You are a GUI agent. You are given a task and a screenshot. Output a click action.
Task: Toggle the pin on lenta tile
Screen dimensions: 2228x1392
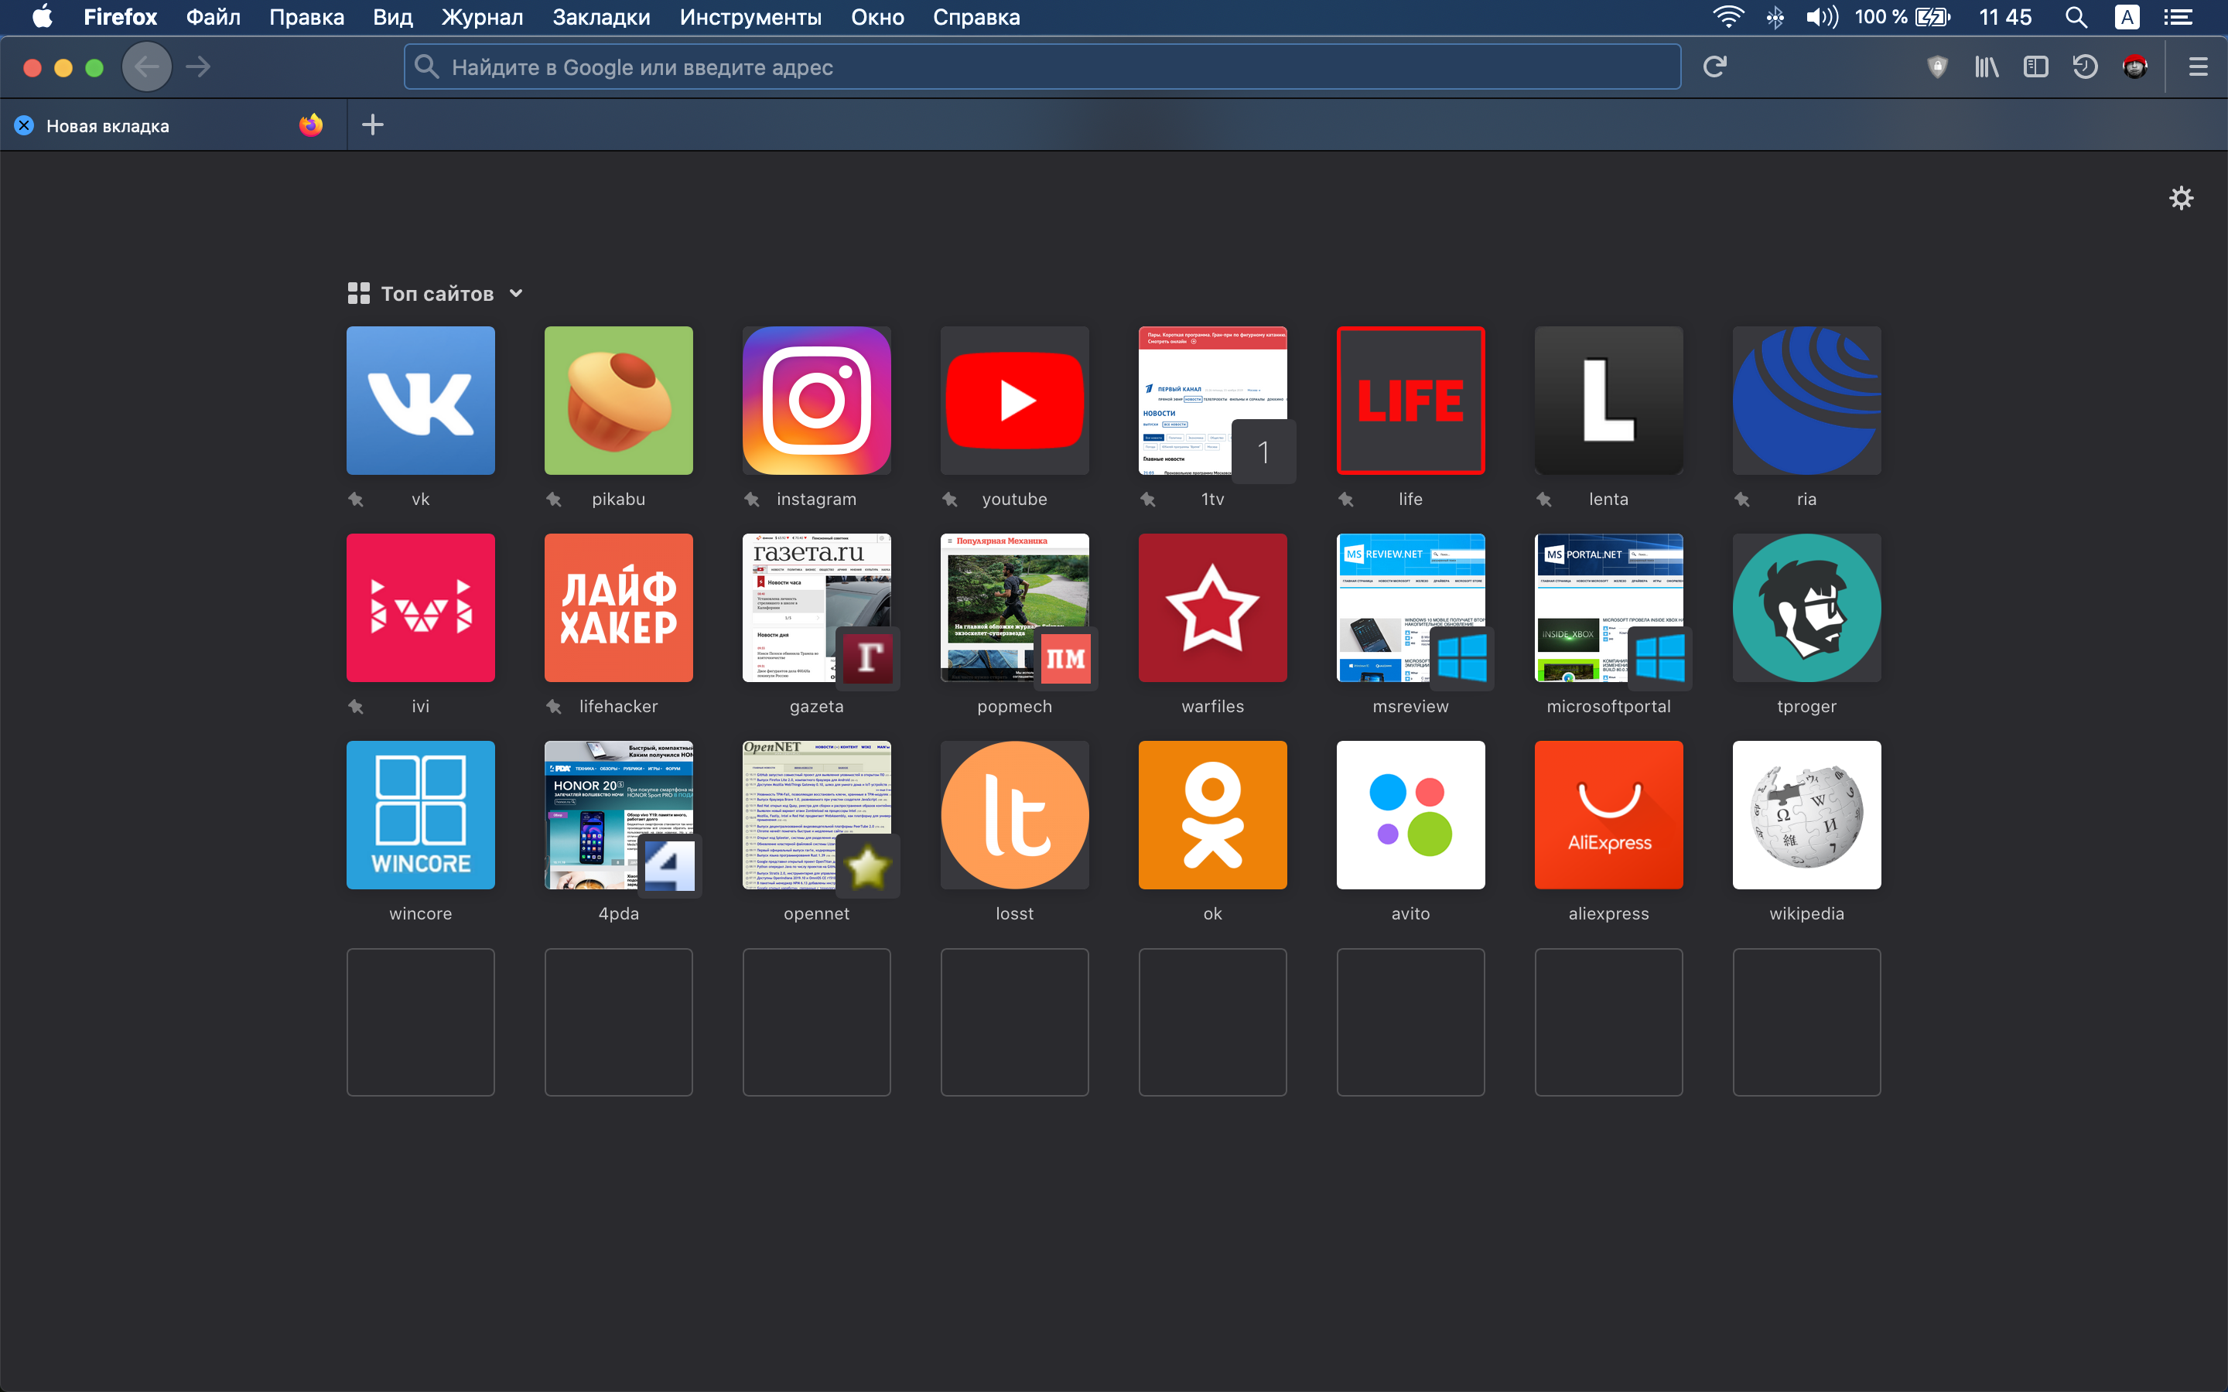[1543, 499]
